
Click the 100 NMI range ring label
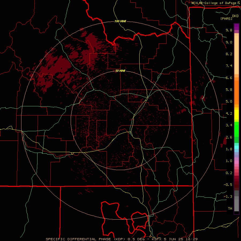point(120,21)
